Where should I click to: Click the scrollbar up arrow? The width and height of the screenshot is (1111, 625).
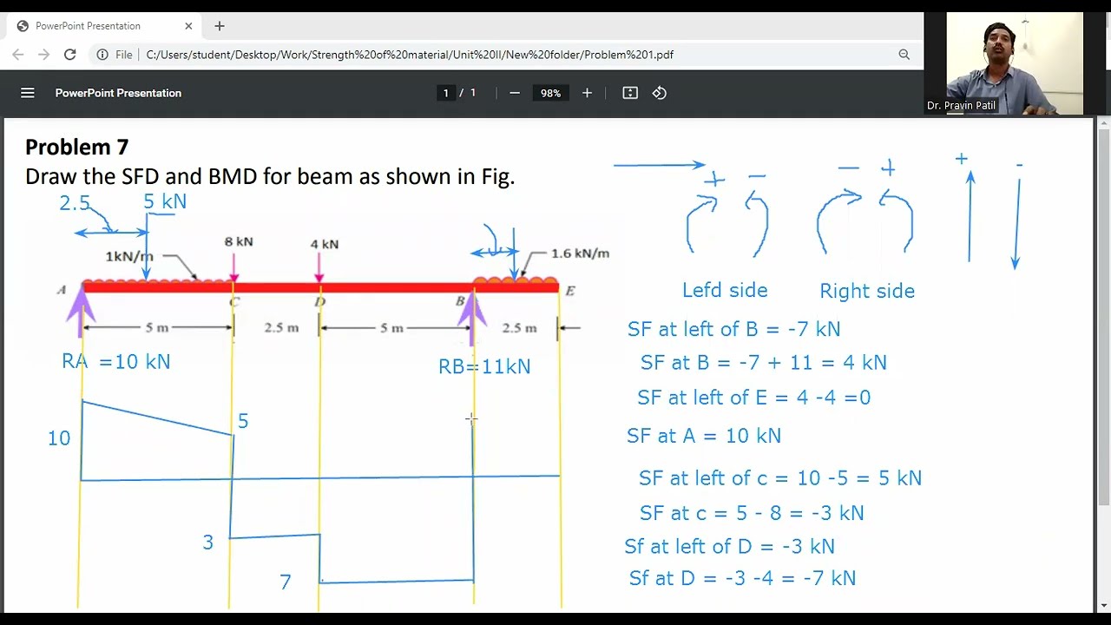coord(1104,124)
